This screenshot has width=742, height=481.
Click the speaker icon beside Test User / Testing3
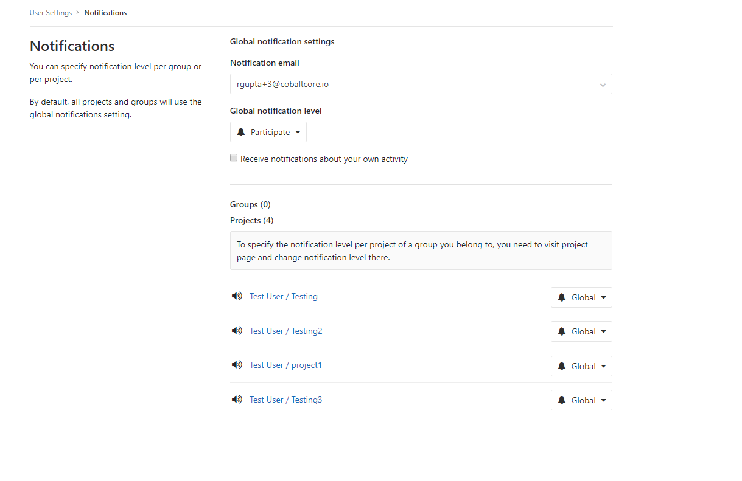(237, 400)
